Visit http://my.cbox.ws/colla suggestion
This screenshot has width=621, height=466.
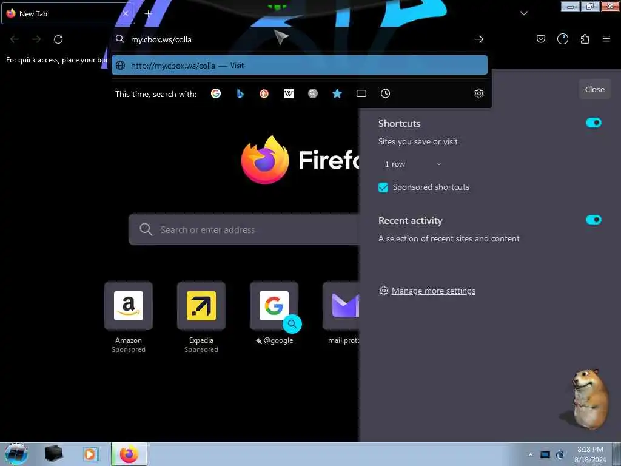300,66
